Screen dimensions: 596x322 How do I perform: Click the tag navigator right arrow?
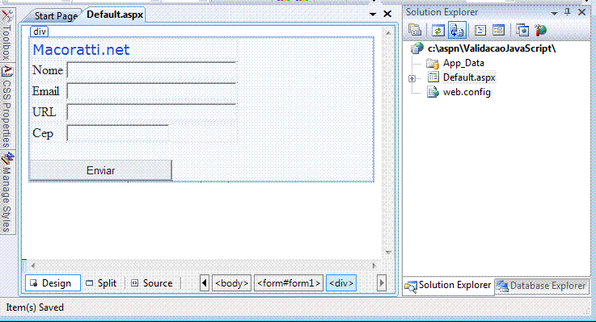click(381, 283)
